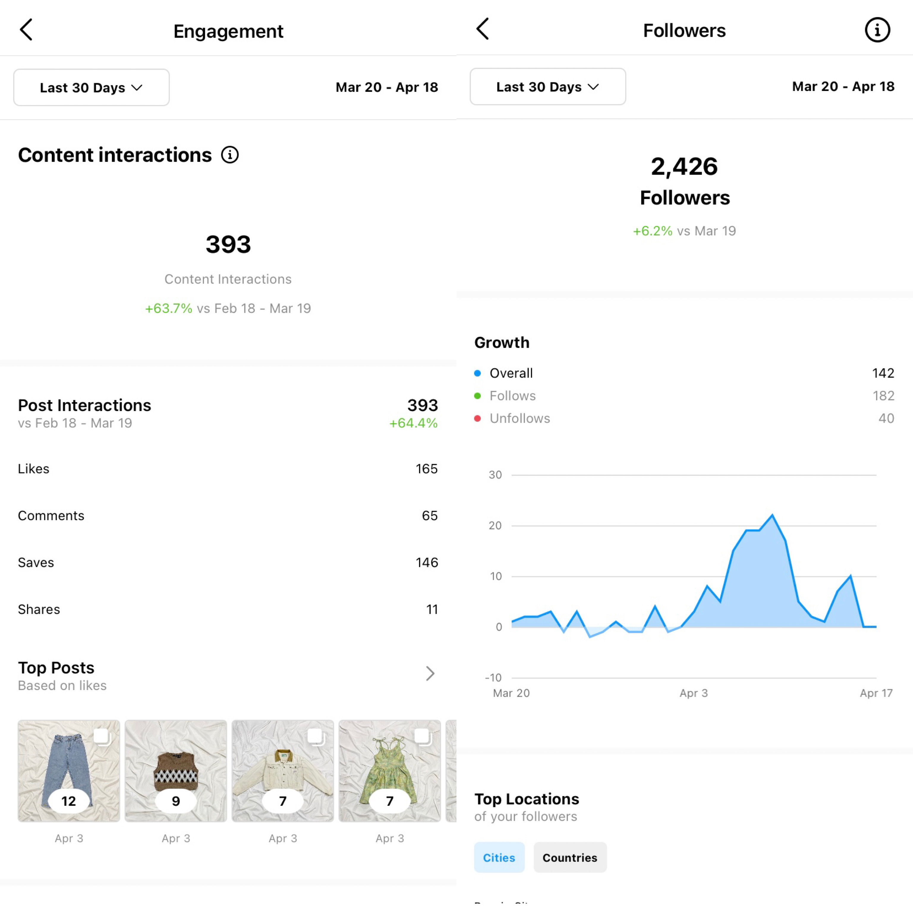Screen dimensions: 913x913
Task: Toggle the Unfollows growth series
Action: pyautogui.click(x=519, y=419)
